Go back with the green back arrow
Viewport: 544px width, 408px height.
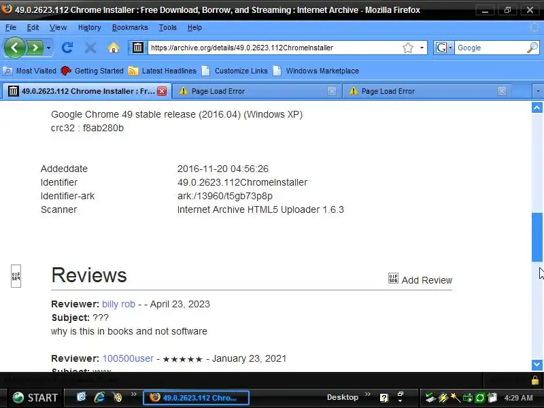click(x=14, y=48)
